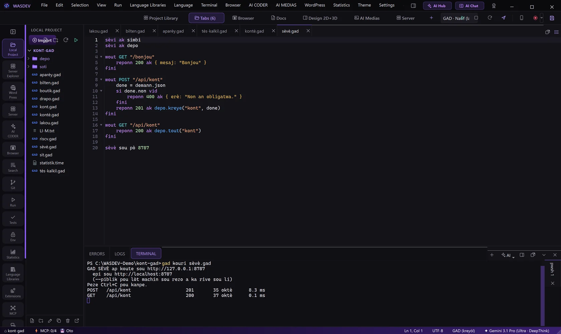Fold the code block at line 8
Image resolution: width=561 pixels, height=334 pixels.
tap(101, 79)
